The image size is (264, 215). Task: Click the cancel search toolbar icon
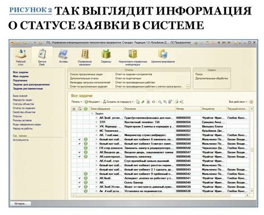pos(165,102)
